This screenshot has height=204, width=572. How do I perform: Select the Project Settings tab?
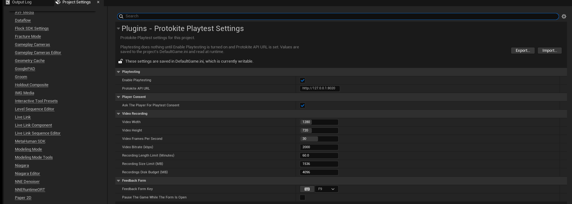[x=76, y=2]
